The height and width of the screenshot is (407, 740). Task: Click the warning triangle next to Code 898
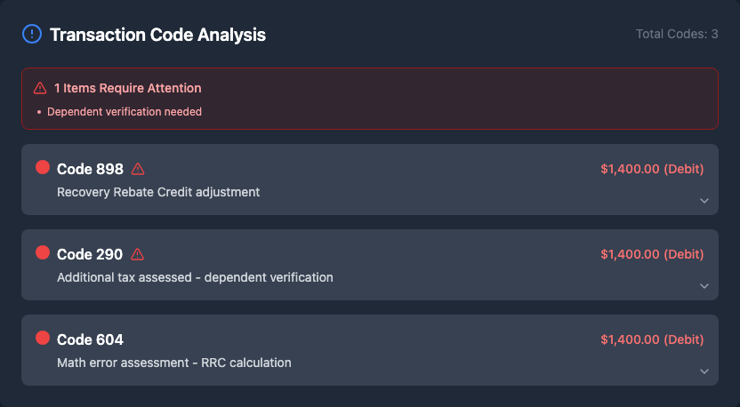pyautogui.click(x=138, y=169)
